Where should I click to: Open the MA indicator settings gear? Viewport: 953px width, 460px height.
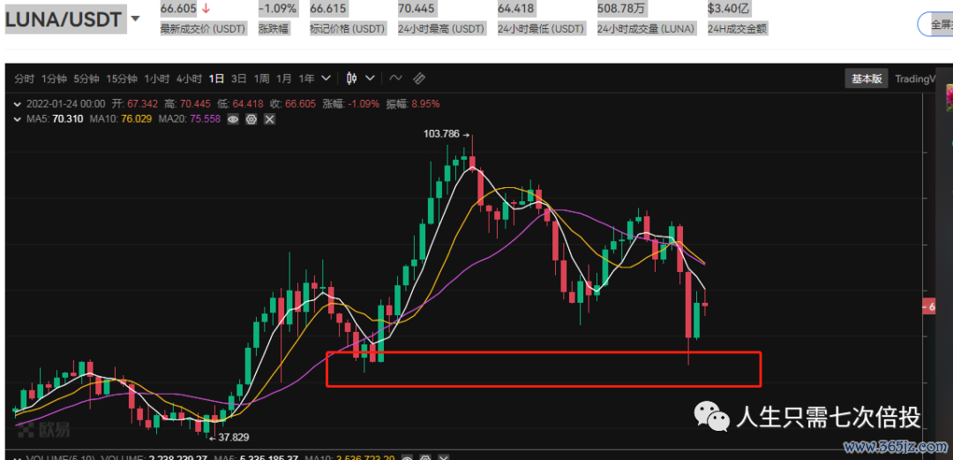251,119
